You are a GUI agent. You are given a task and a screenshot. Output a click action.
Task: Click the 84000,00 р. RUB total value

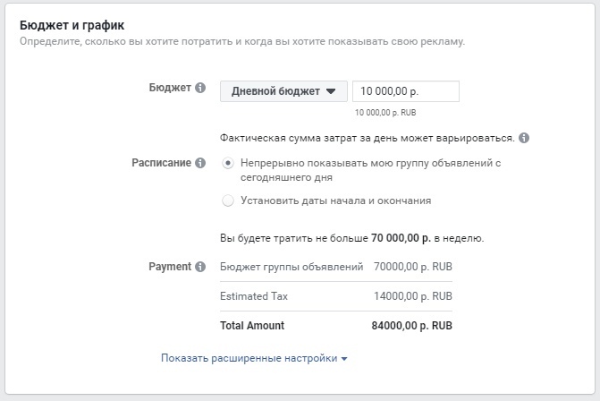411,326
